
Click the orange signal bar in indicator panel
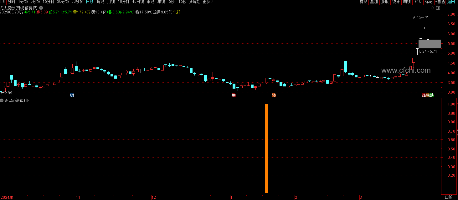(x=266, y=149)
